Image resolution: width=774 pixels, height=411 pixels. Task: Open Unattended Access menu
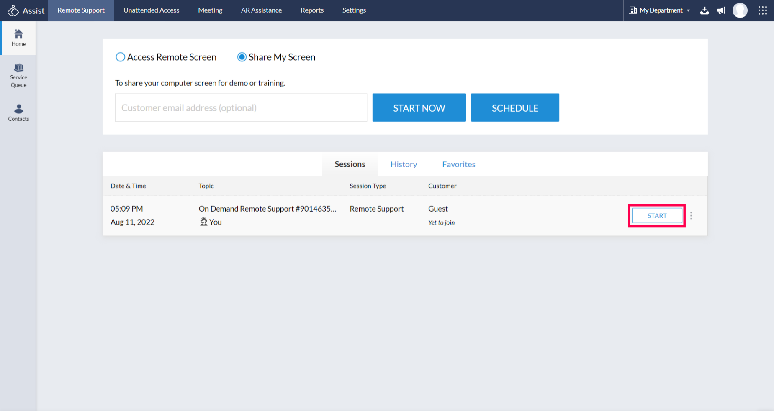tap(151, 10)
